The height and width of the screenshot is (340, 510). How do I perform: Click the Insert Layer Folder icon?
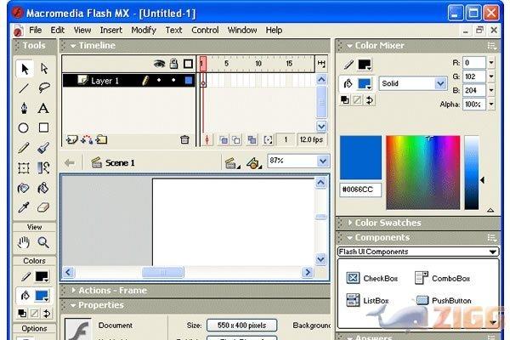pos(101,140)
